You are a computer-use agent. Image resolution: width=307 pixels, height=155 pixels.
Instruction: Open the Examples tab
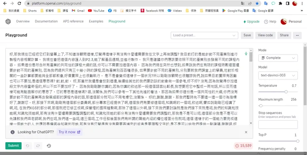96,21
